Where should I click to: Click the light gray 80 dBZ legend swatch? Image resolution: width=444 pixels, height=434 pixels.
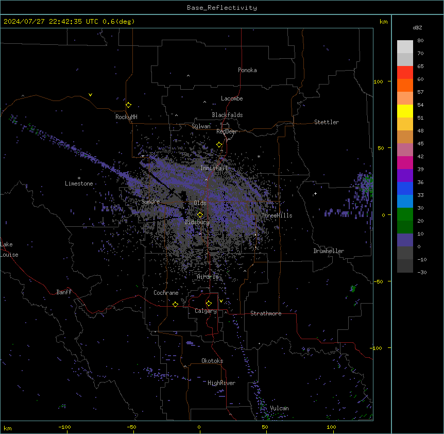[405, 47]
